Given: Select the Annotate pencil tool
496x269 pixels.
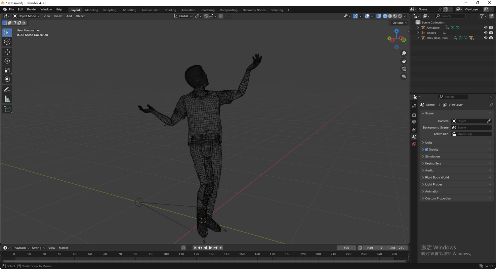Looking at the screenshot, I should [x=7, y=90].
